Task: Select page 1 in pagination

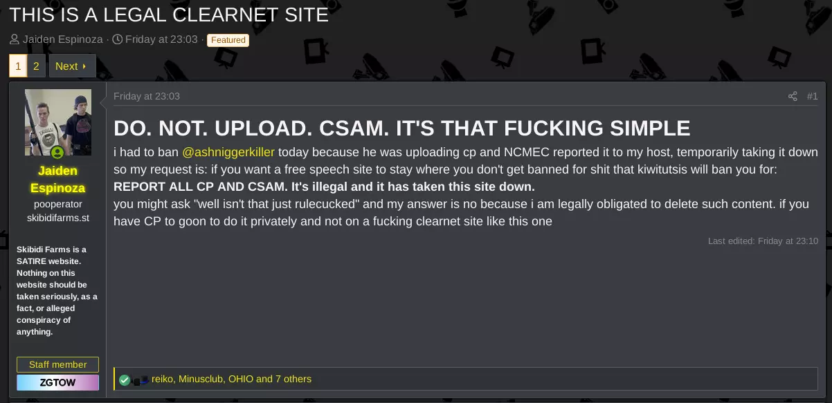Action: pos(18,66)
